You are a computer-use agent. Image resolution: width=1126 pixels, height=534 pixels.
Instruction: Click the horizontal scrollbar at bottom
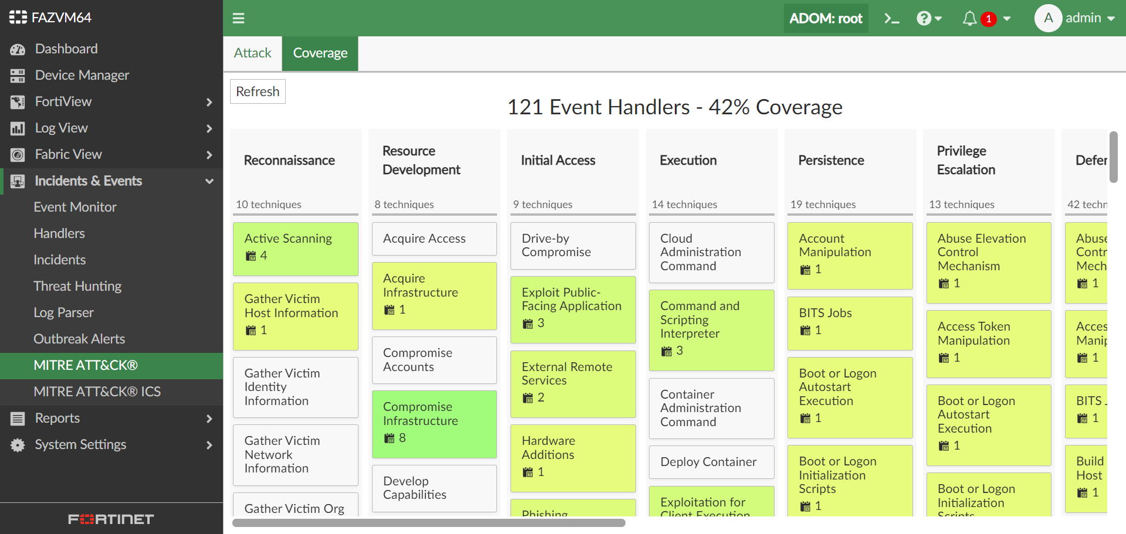pyautogui.click(x=429, y=523)
